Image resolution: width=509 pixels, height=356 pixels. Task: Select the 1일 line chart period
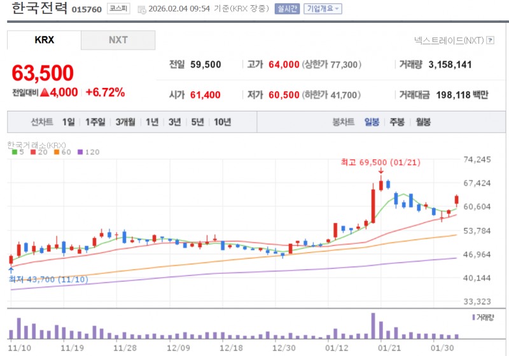[69, 122]
